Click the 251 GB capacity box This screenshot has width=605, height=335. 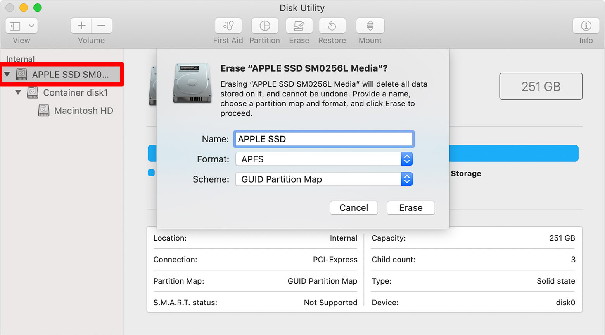click(541, 86)
